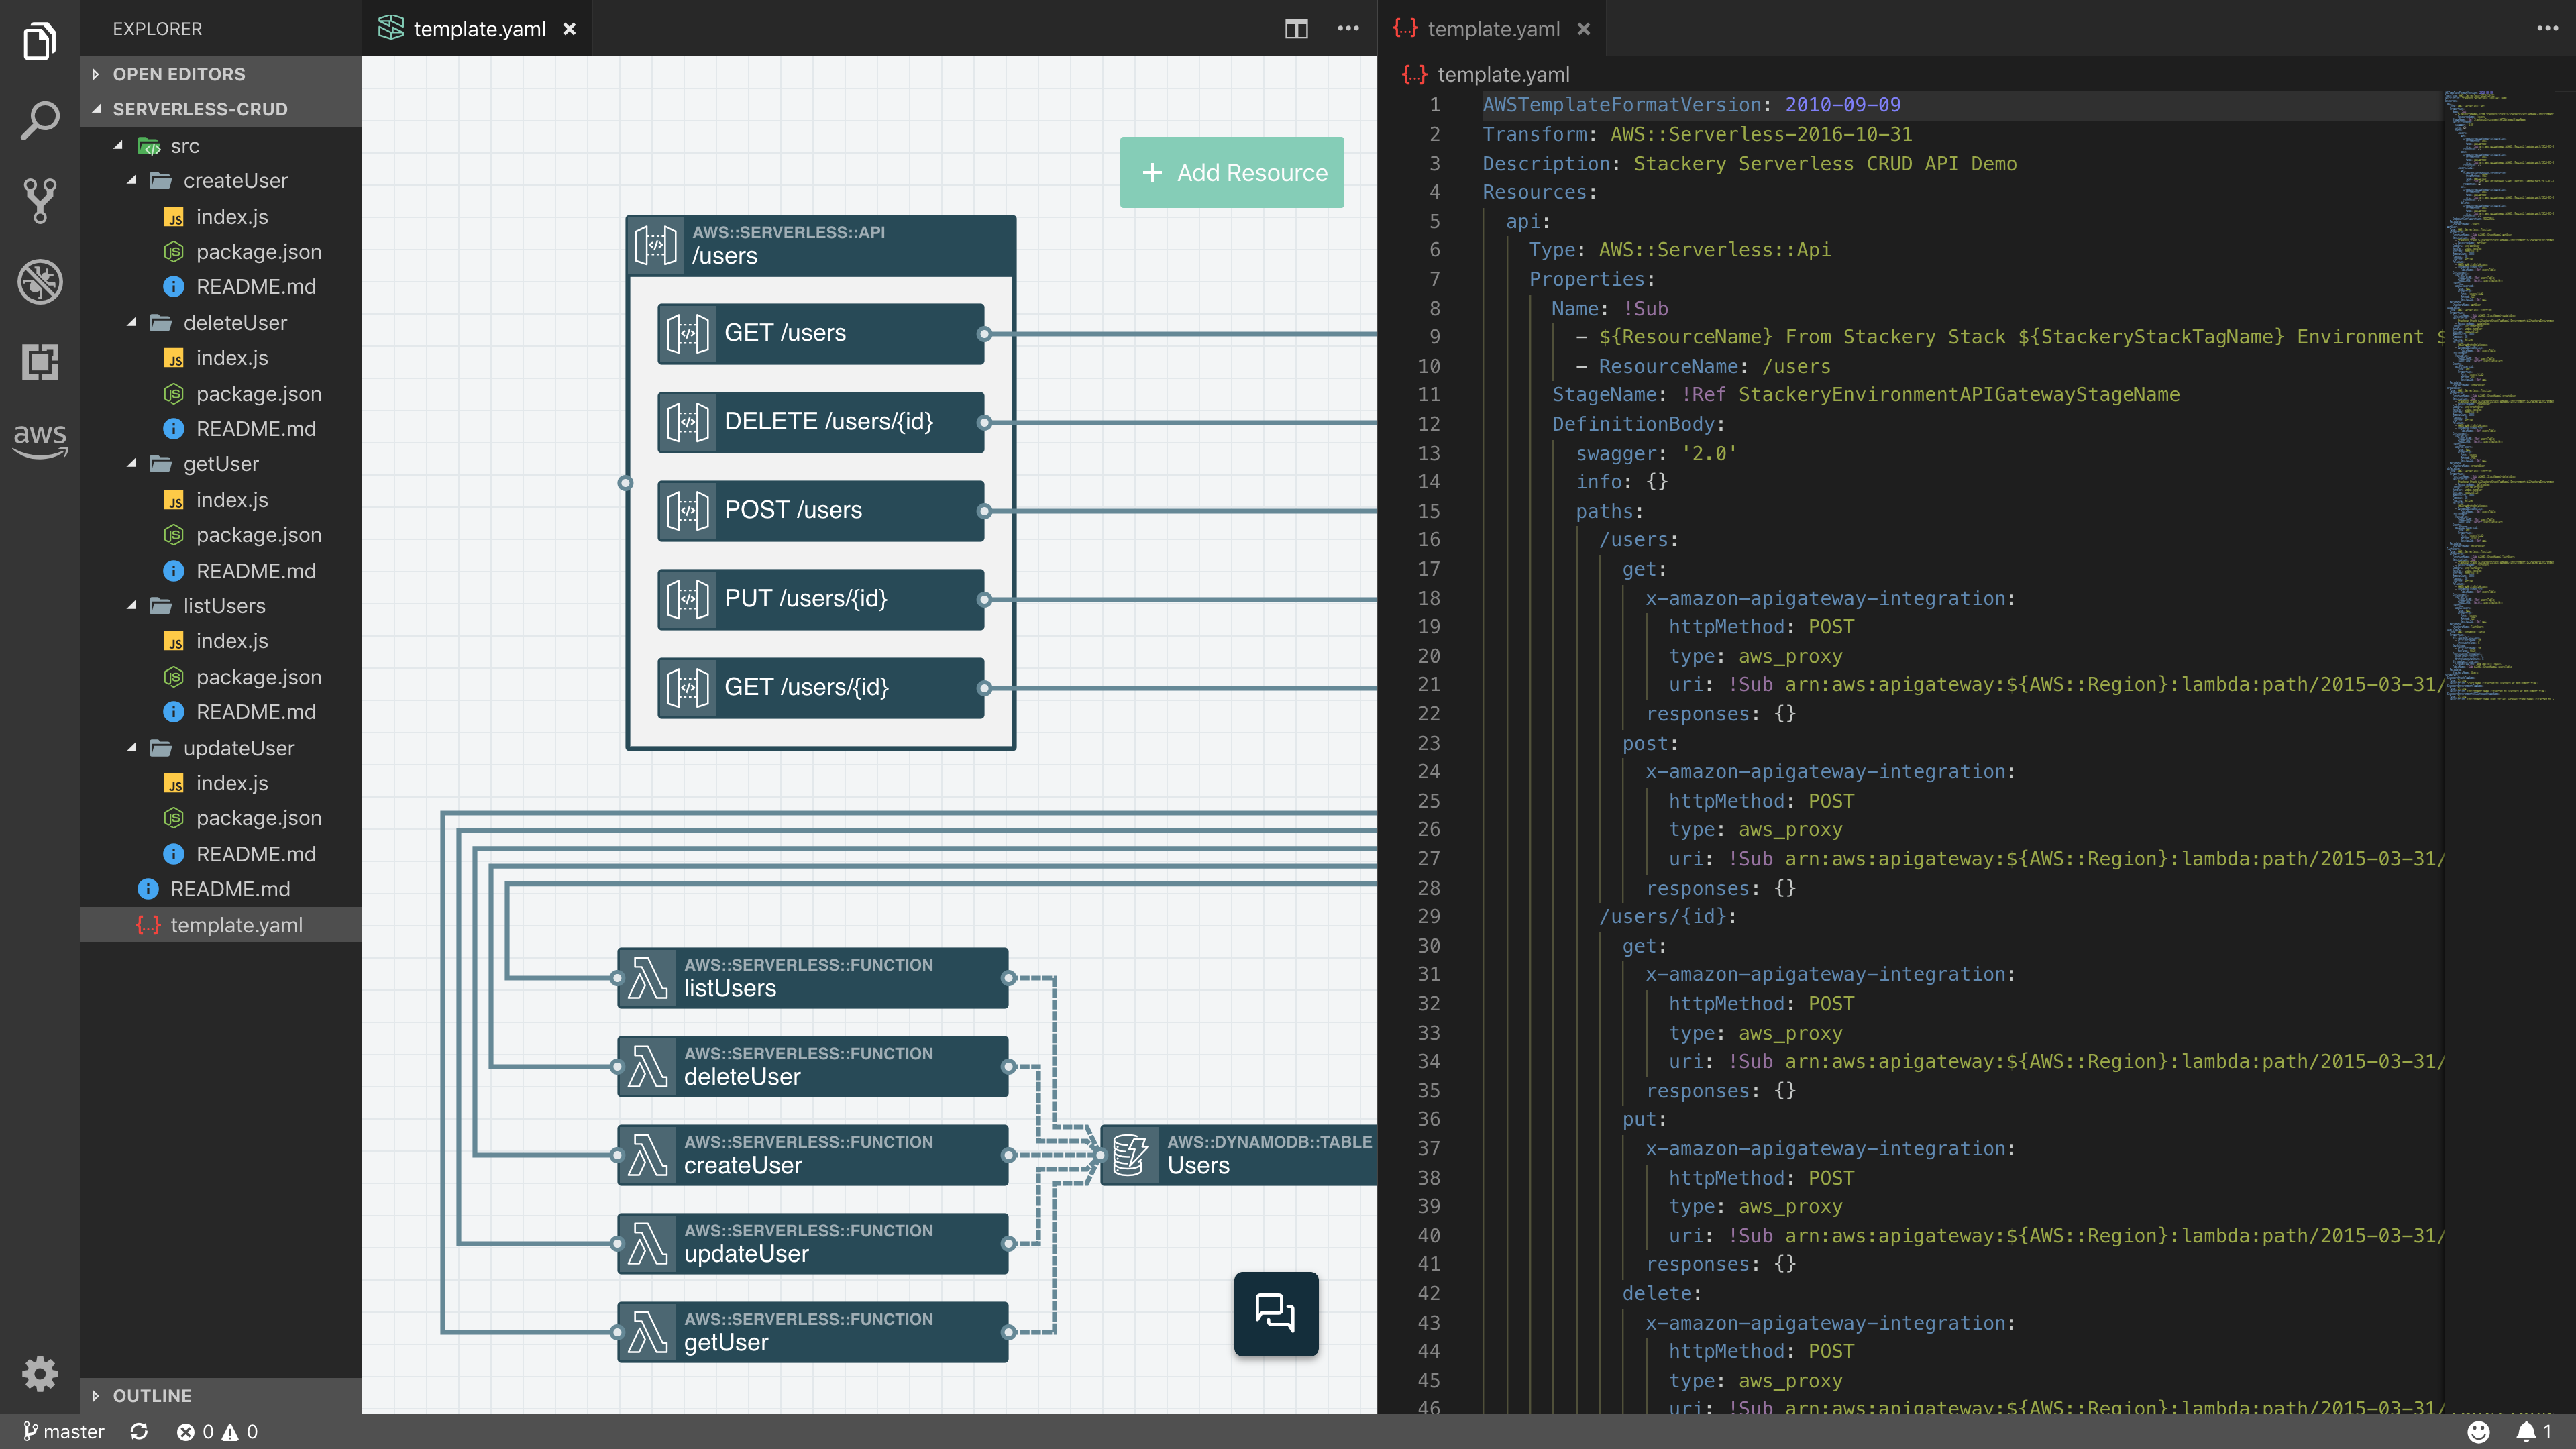The width and height of the screenshot is (2576, 1449).
Task: Click synchronize changes icon in status bar
Action: (139, 1431)
